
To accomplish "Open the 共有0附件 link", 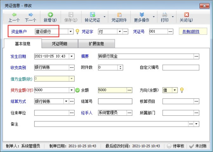I will click(191, 32).
